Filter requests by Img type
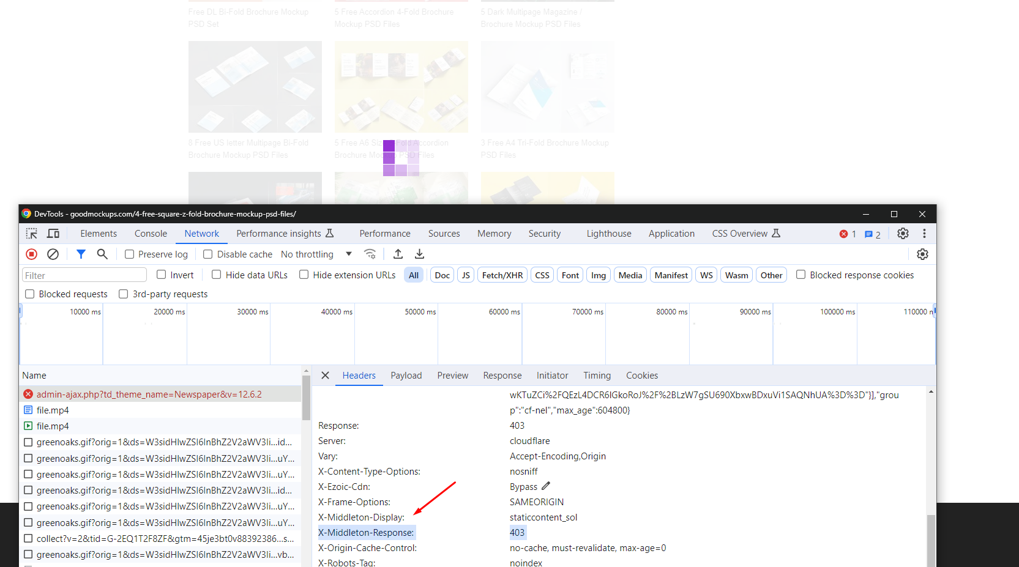Image resolution: width=1019 pixels, height=567 pixels. (599, 275)
